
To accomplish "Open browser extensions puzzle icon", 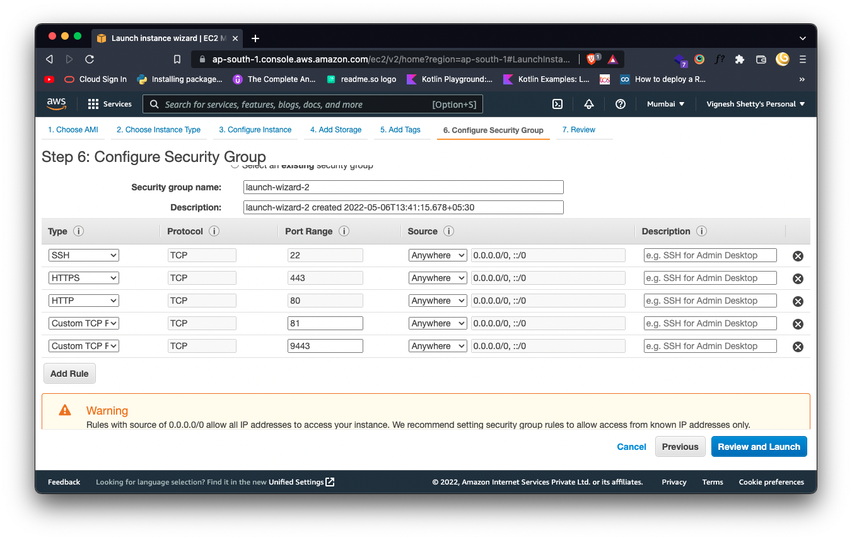I will [740, 59].
